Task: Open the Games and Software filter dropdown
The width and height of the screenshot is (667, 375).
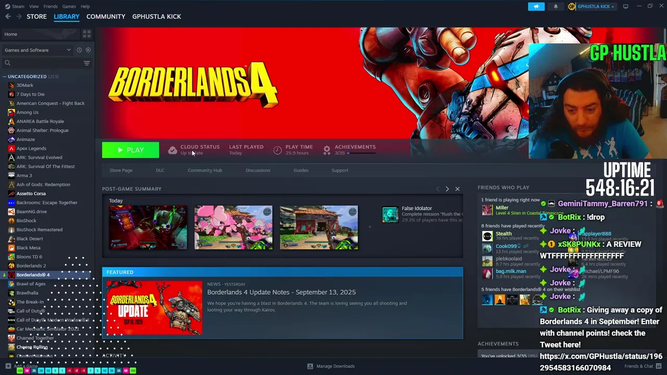Action: 38,50
